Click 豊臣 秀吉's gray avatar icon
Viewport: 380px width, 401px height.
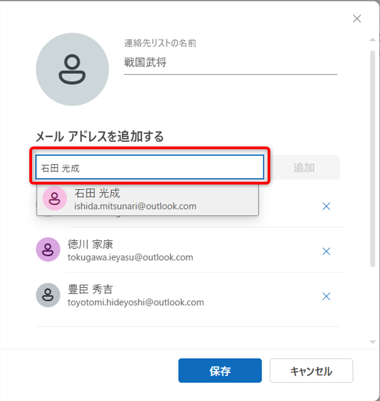pyautogui.click(x=48, y=295)
